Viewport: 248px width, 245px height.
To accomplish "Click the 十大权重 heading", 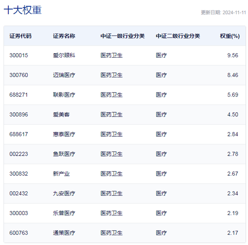I will [23, 10].
